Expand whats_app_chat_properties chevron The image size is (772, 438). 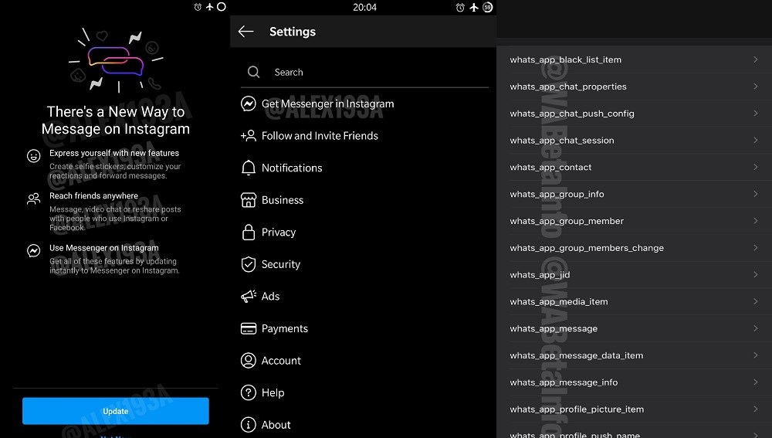[x=755, y=87]
